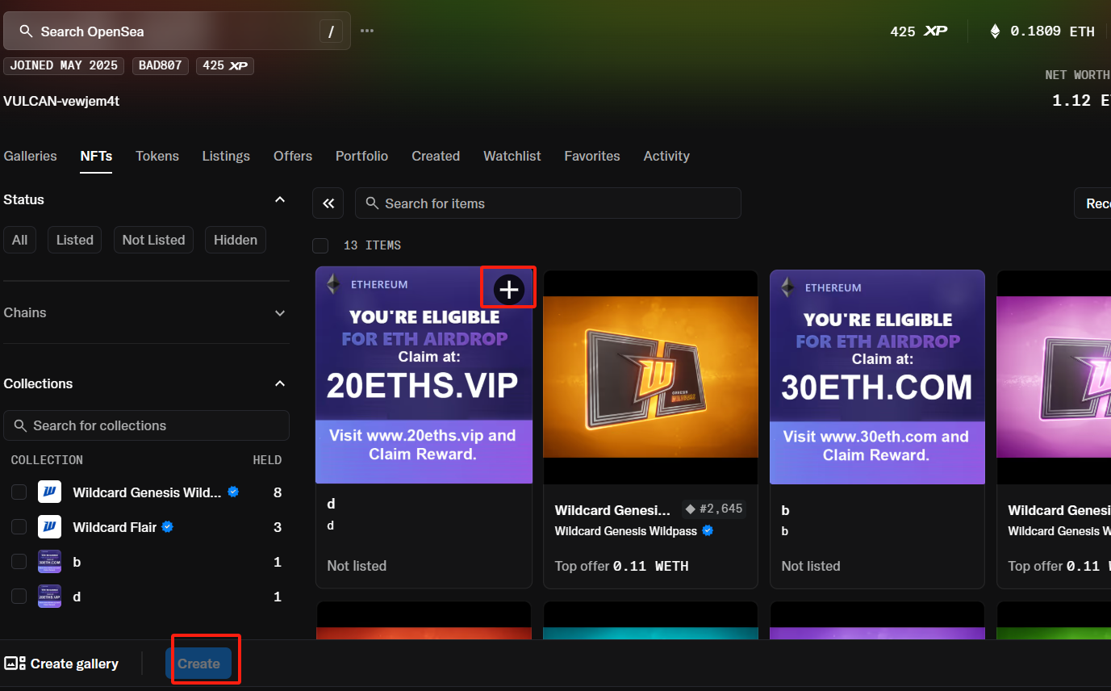
Task: Click the Create gallery image icon
Action: [15, 664]
